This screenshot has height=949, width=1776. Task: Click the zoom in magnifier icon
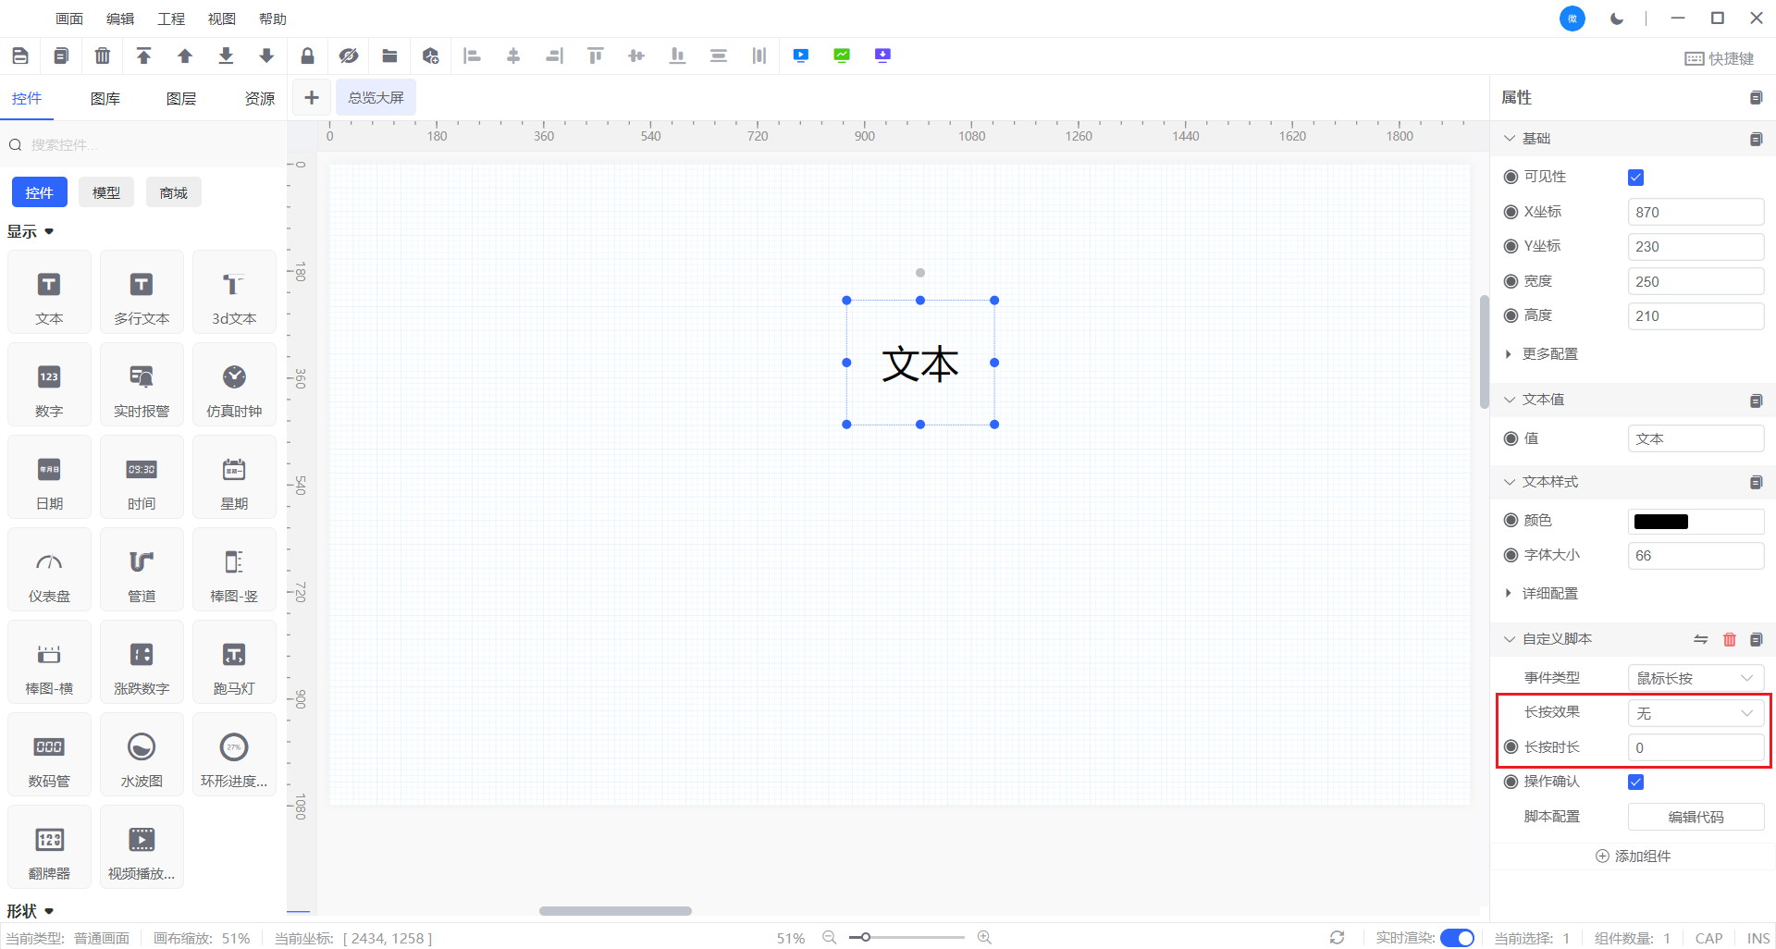984,937
